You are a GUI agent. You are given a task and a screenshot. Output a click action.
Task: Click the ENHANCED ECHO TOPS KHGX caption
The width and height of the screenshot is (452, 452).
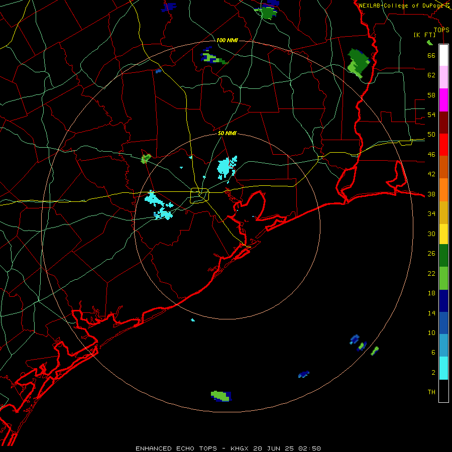(x=228, y=448)
